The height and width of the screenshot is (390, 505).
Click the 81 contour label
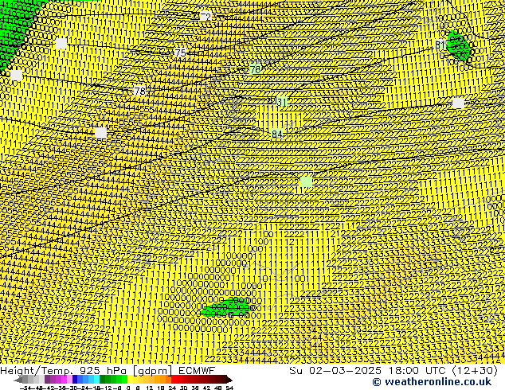click(440, 45)
